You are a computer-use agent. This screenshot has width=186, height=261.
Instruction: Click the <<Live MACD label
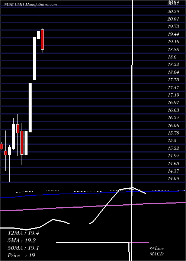[x=157, y=251]
